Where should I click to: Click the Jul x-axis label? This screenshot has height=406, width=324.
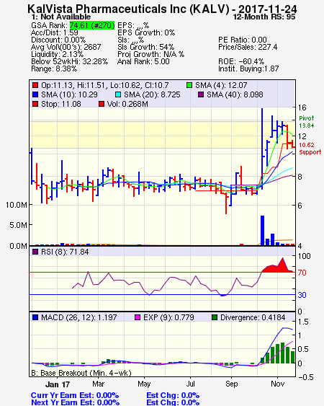click(x=191, y=384)
